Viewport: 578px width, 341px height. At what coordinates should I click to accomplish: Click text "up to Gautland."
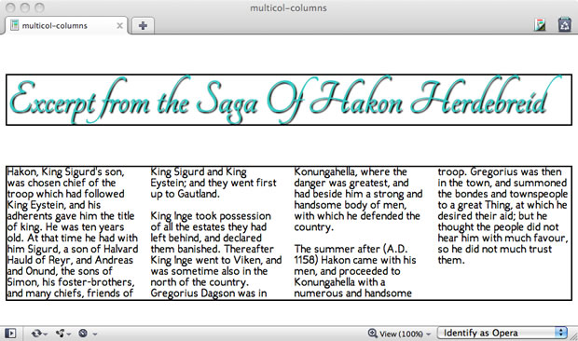185,194
